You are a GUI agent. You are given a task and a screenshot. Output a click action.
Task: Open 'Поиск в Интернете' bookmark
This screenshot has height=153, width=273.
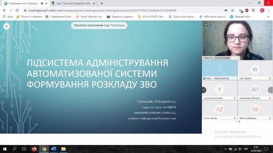coord(29,17)
